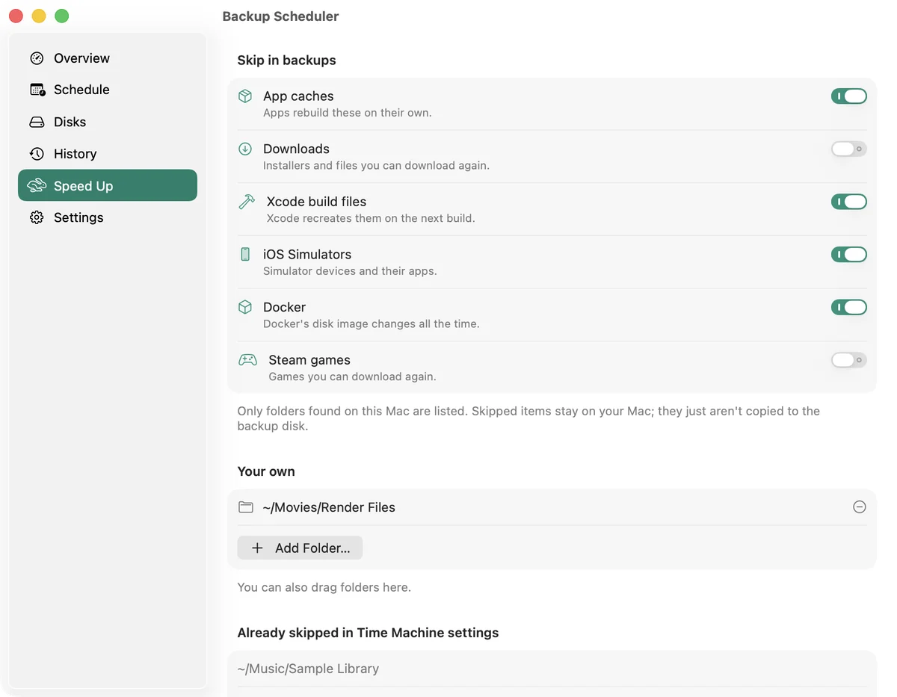
Task: Click "Apps rebuild these on their own." description
Action: click(348, 113)
